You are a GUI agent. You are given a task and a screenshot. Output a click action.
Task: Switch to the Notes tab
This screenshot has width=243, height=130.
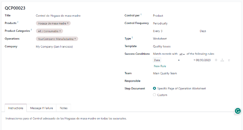tap(63, 108)
